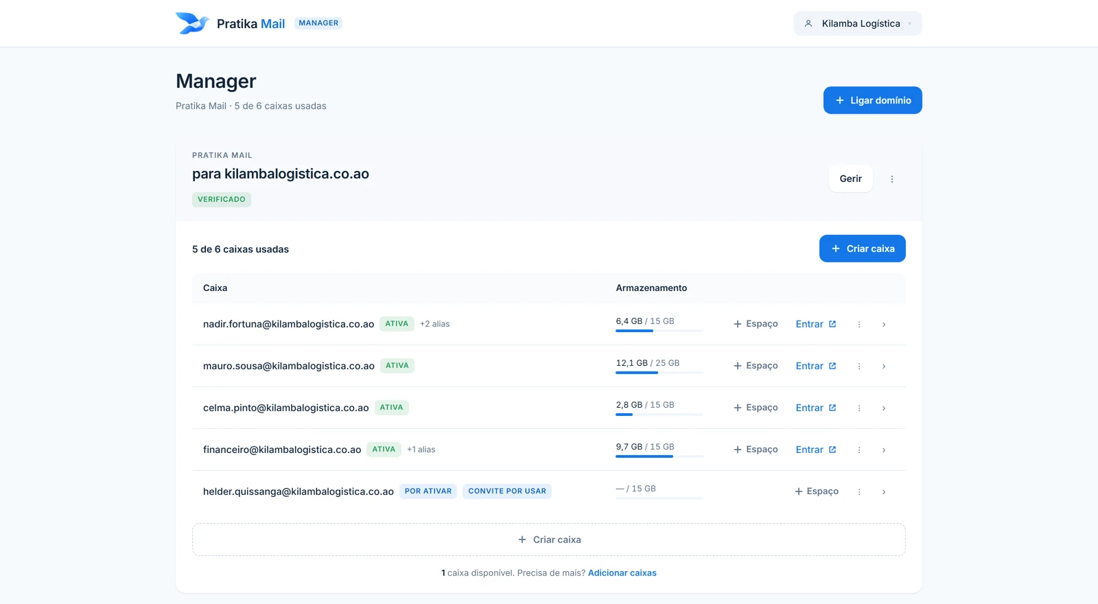1098x604 pixels.
Task: Enter the mauro.sousa mailbox
Action: click(815, 366)
